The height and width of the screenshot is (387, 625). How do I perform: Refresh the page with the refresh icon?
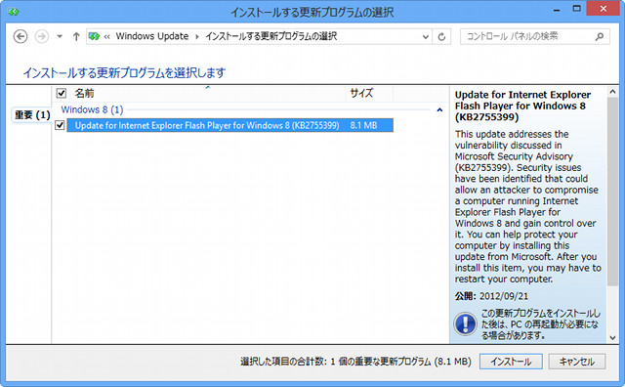tap(441, 37)
